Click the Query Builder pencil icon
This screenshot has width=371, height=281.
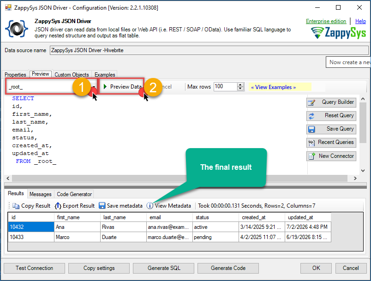pos(311,102)
